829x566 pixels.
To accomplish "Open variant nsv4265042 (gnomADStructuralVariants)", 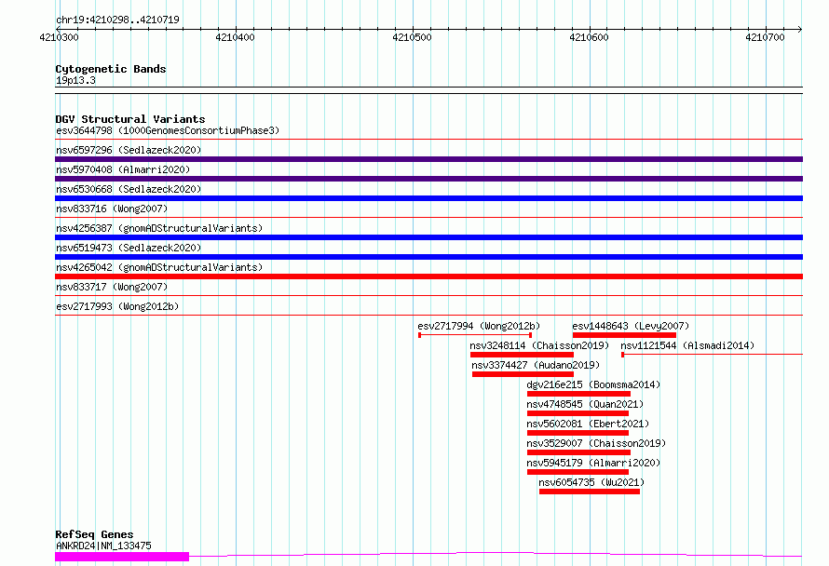I will pos(159,267).
